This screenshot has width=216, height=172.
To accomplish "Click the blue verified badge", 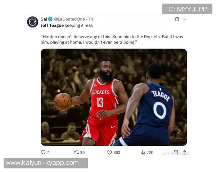I will point(50,19).
